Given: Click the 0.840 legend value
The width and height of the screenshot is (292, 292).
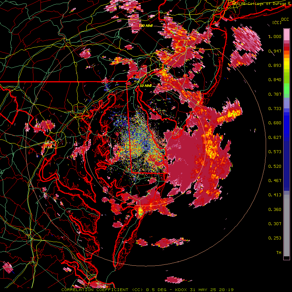Looking at the screenshot, I should (275, 80).
